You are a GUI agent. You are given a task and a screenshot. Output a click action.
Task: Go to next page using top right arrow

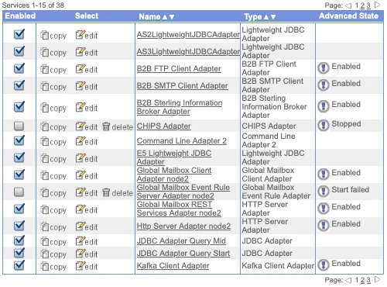(x=377, y=5)
